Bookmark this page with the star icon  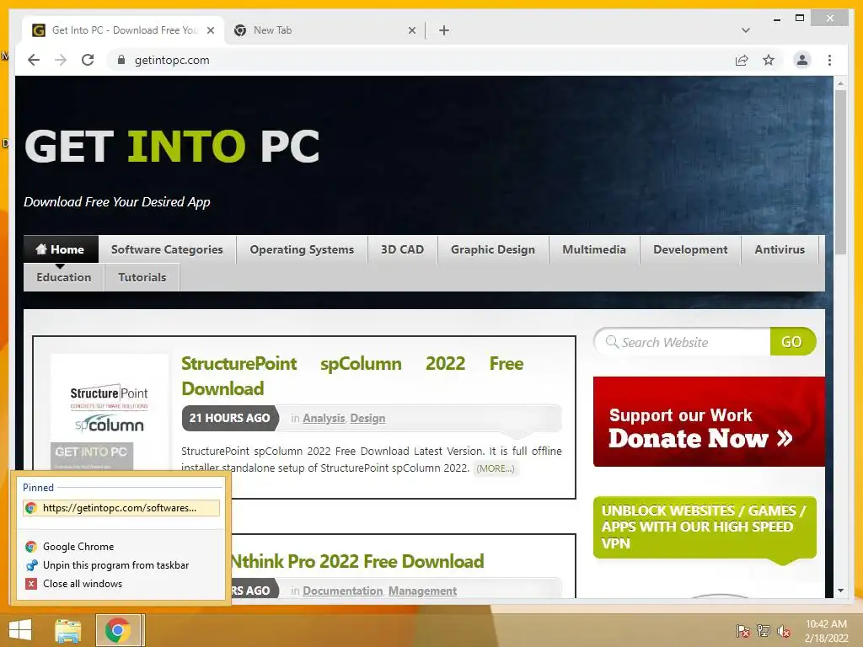pyautogui.click(x=769, y=60)
